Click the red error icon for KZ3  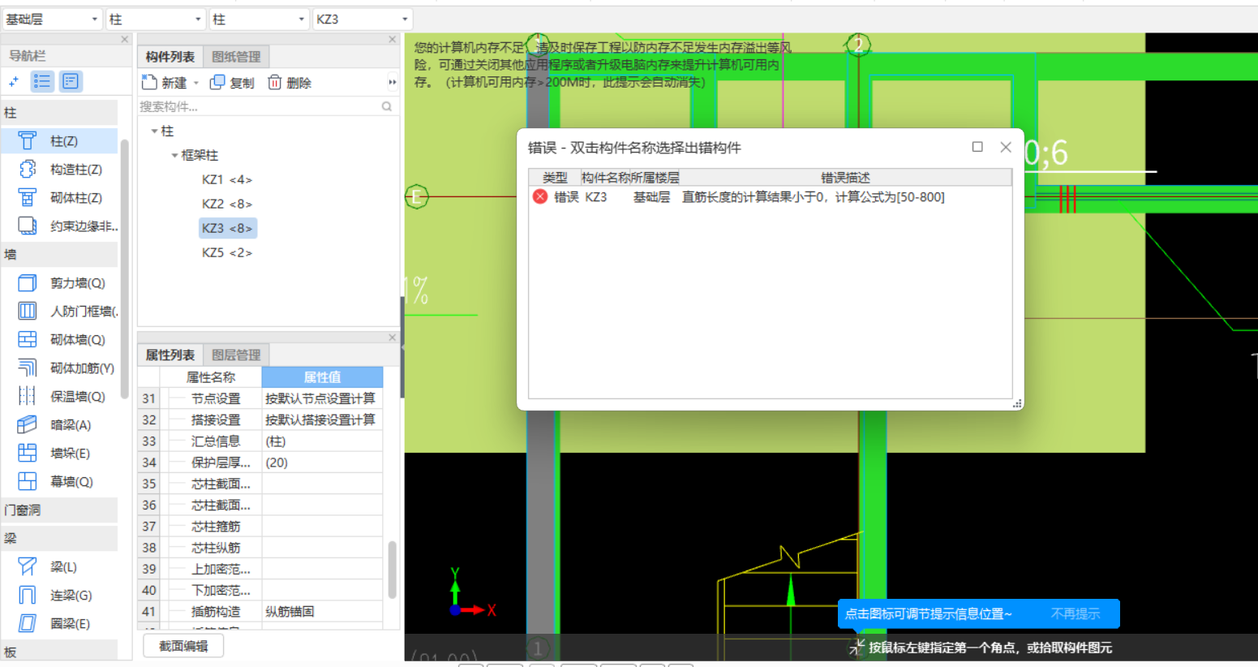[x=540, y=197]
